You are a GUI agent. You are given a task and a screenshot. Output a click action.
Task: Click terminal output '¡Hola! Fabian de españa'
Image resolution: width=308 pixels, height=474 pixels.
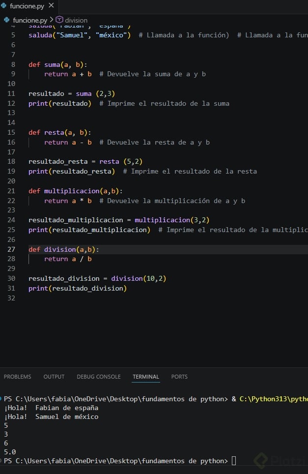[51, 408]
